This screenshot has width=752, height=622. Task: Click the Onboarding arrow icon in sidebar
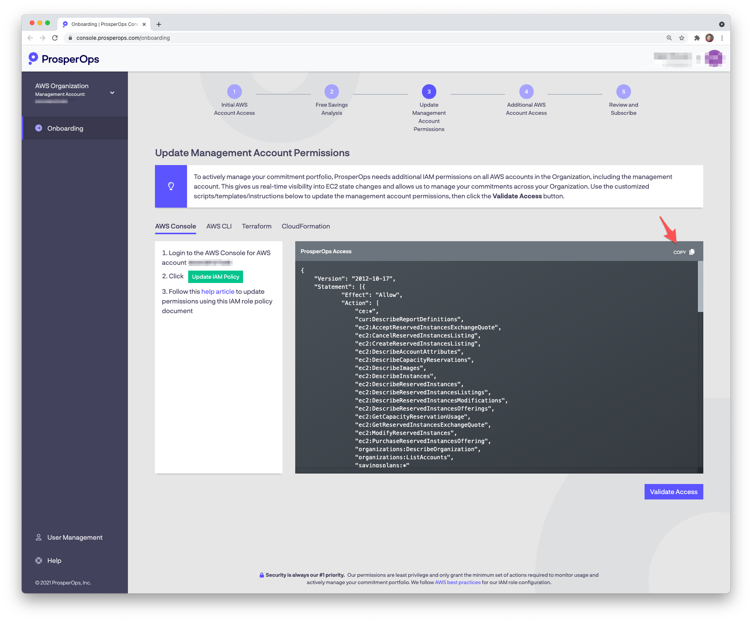39,128
